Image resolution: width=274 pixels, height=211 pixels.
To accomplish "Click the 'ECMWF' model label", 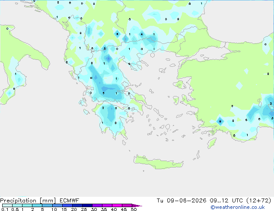I will pos(70,201).
